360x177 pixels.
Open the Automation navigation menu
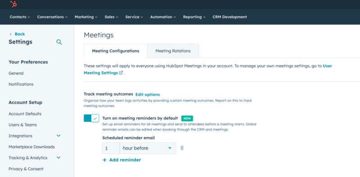pos(163,17)
